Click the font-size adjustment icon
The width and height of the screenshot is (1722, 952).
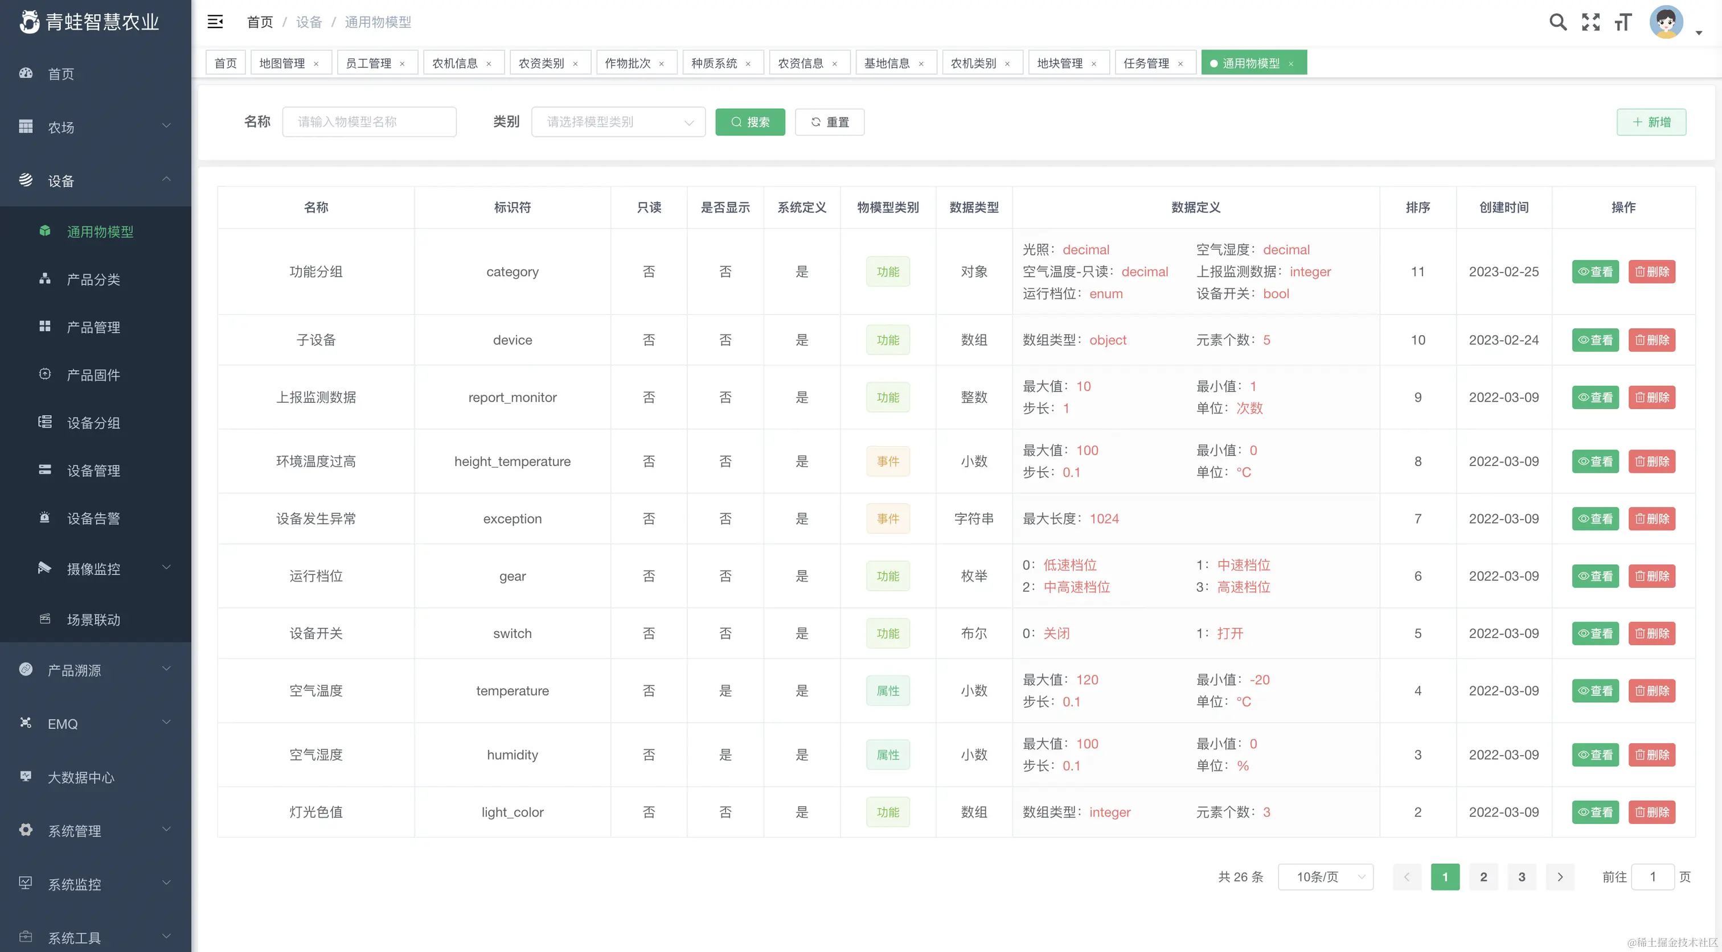pyautogui.click(x=1623, y=22)
